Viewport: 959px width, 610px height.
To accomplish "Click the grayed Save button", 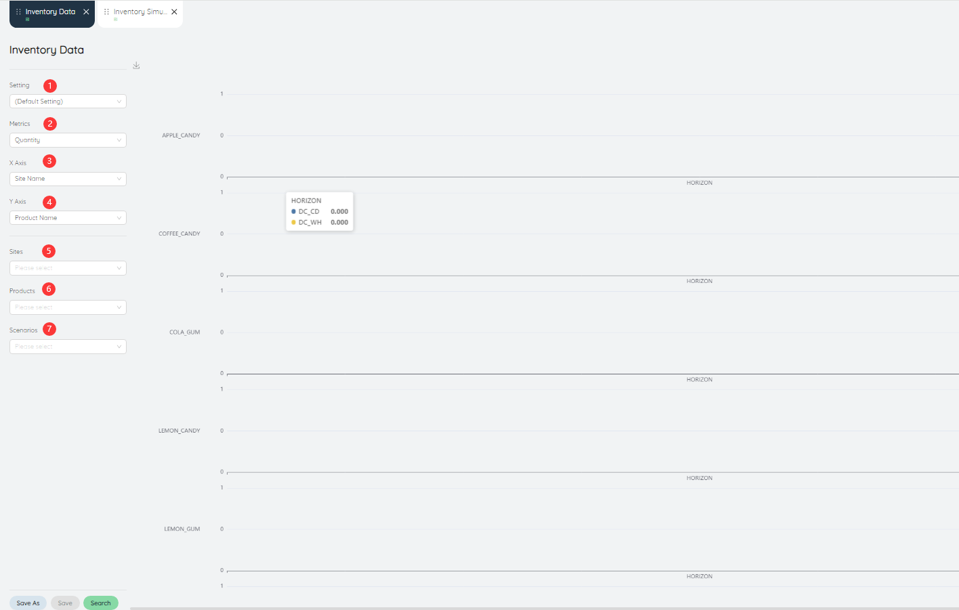I will (x=65, y=603).
